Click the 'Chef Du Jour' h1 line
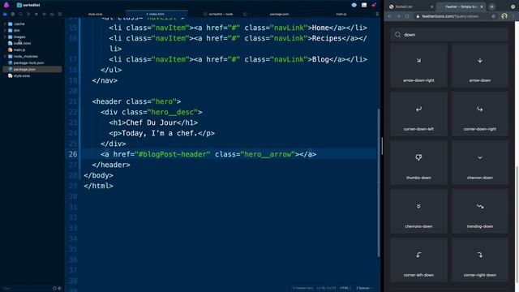 pyautogui.click(x=153, y=122)
